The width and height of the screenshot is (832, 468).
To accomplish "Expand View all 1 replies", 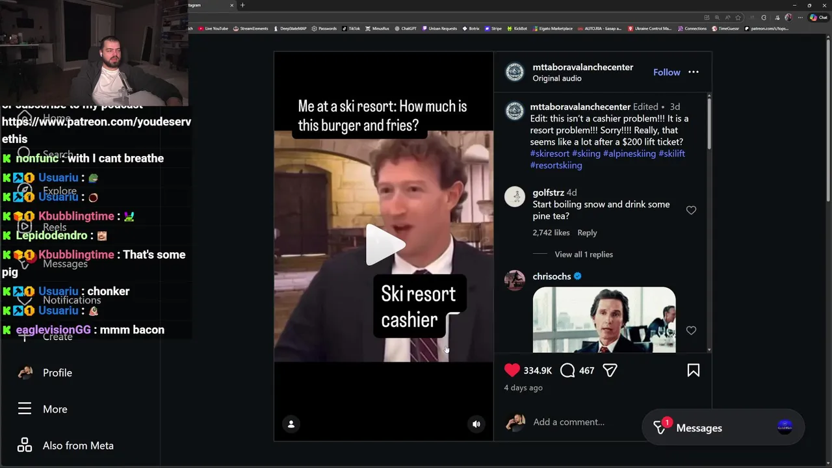I will pos(584,255).
